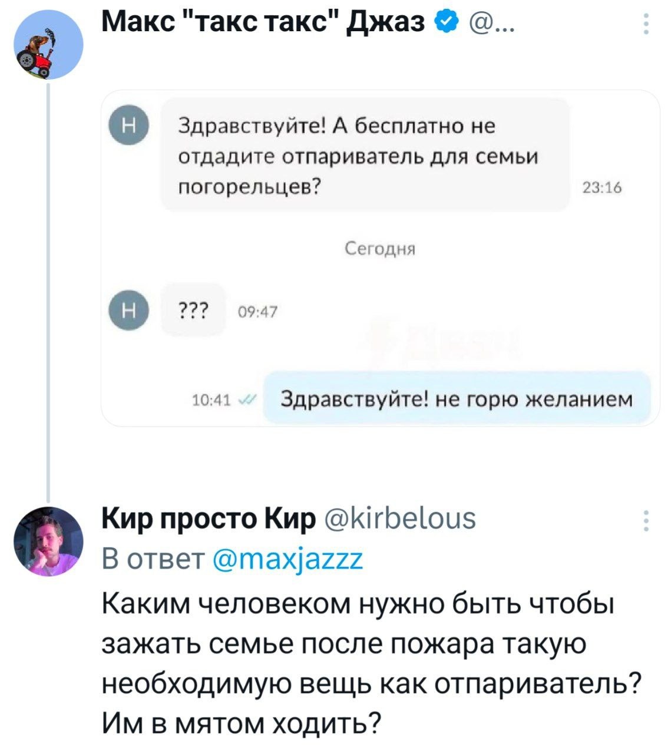Select the blue "не горю желанием" reply bubble

click(x=457, y=399)
